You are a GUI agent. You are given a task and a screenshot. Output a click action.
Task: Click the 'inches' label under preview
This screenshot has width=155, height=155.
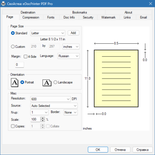[x=87, y=129]
